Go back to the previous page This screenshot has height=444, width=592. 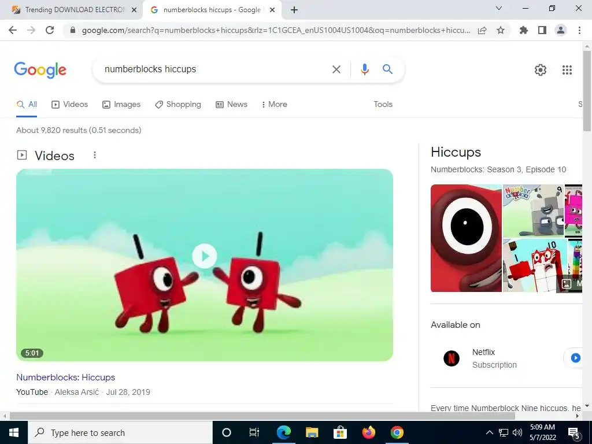point(13,30)
